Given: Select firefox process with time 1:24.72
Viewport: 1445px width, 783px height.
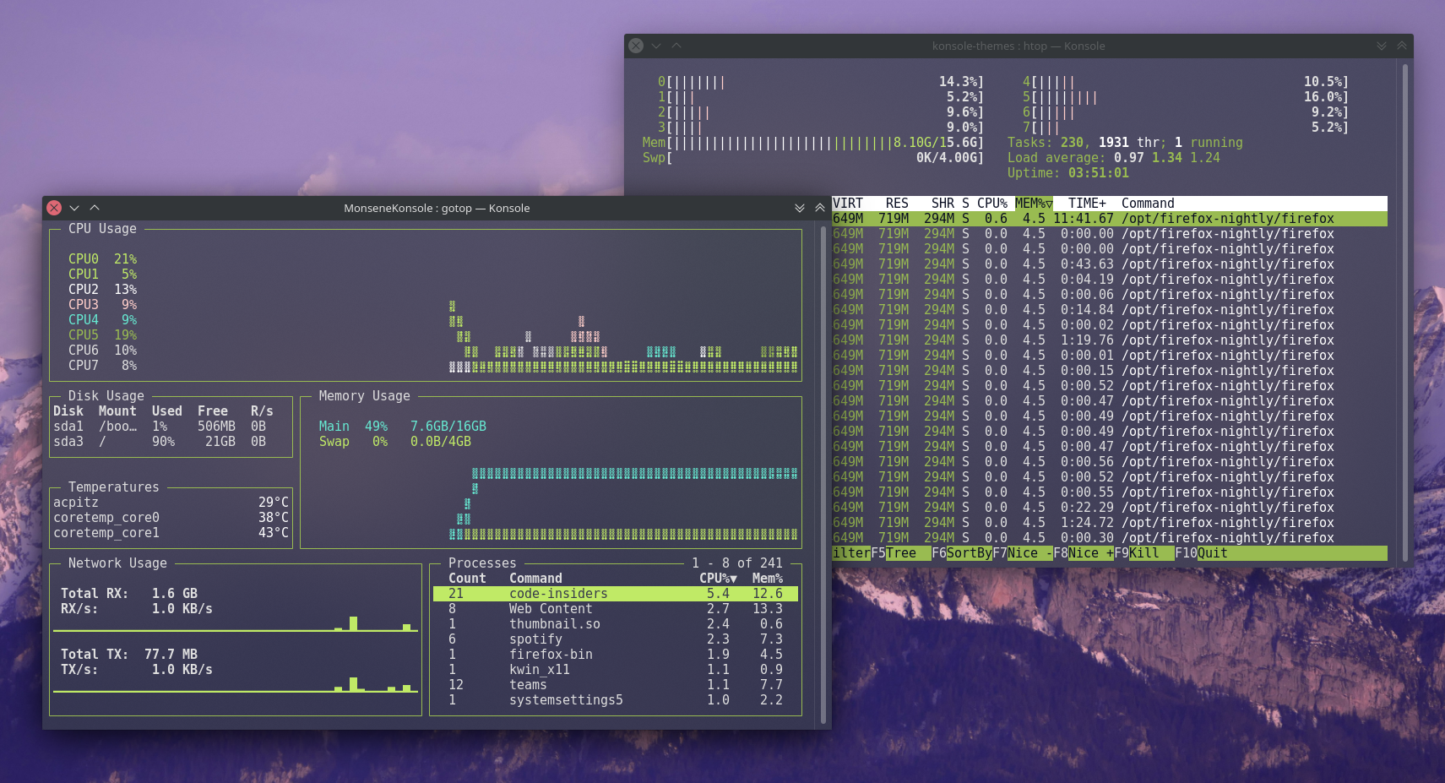Looking at the screenshot, I should (1110, 523).
